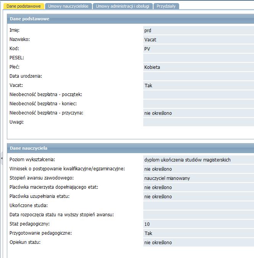This screenshot has width=254, height=258.
Task: Click the Staż pedagogiczny field showing 10
Action: tap(199, 224)
